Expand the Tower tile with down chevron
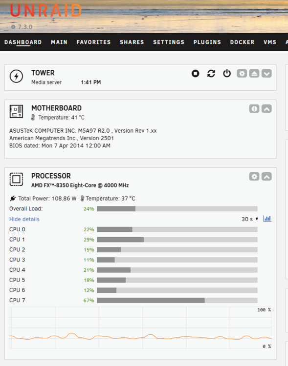Image resolution: width=288 pixels, height=366 pixels. pyautogui.click(x=266, y=74)
